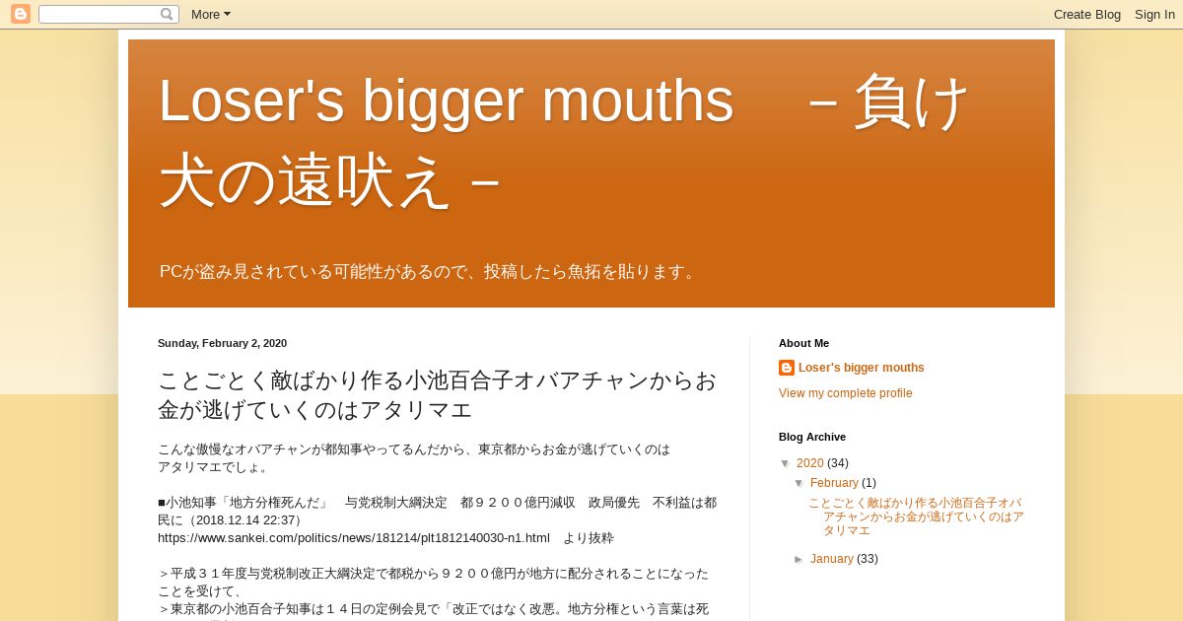The width and height of the screenshot is (1183, 621).
Task: Click the Sign In link
Action: click(x=1154, y=14)
